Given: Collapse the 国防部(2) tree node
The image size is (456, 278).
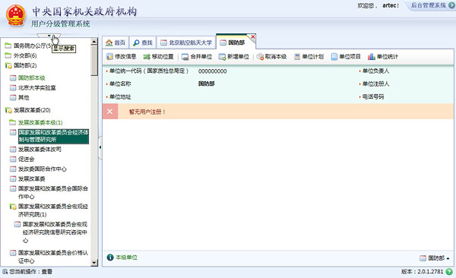Looking at the screenshot, I should 8,66.
